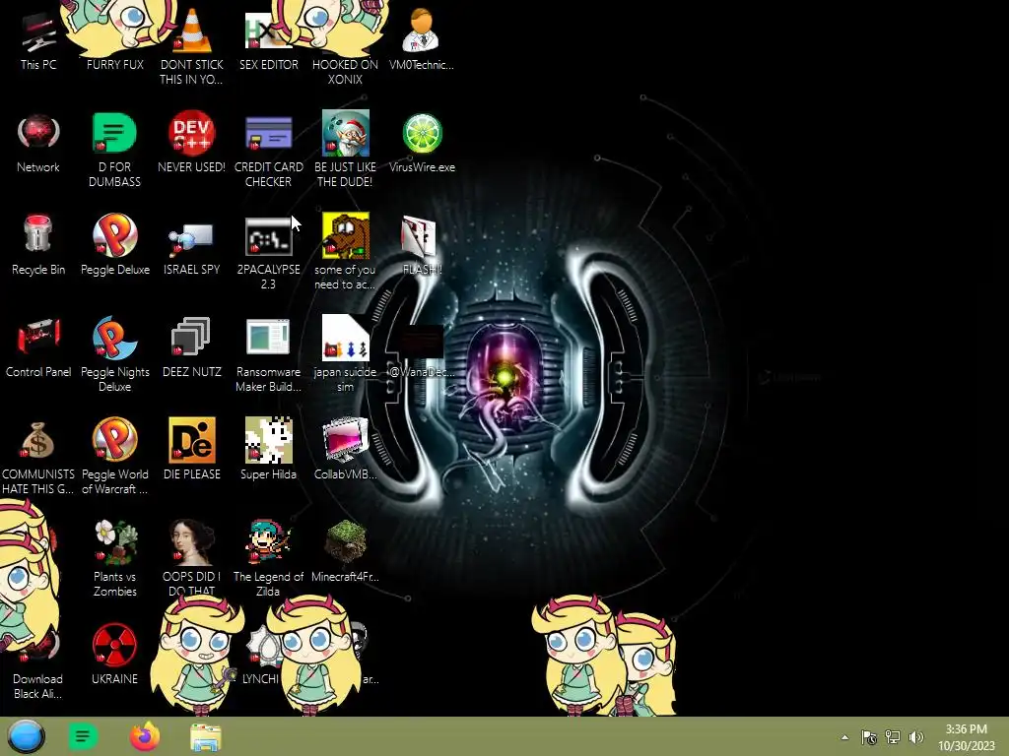Image resolution: width=1009 pixels, height=756 pixels.
Task: Select the OOPS DID I DO THAT portrait icon
Action: tap(191, 542)
